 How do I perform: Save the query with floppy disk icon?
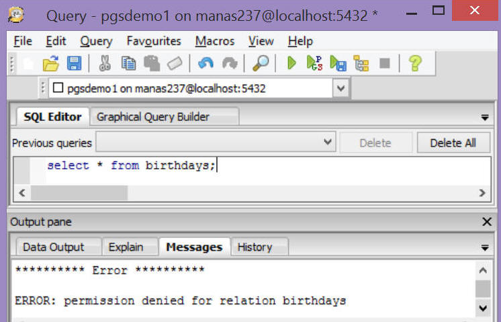pyautogui.click(x=74, y=63)
